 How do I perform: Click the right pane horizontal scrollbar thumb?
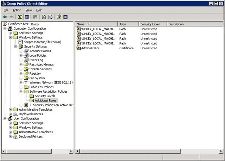pos(130,151)
